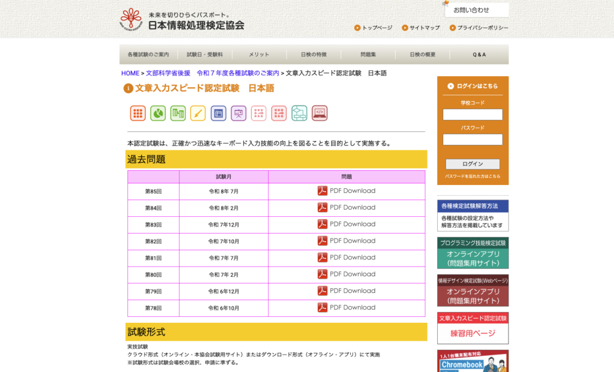Click the 第85回 cell
Image resolution: width=614 pixels, height=372 pixels.
click(153, 191)
